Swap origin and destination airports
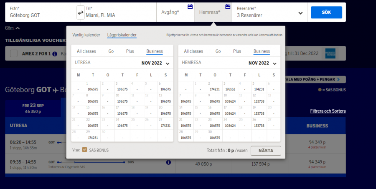 [80, 13]
